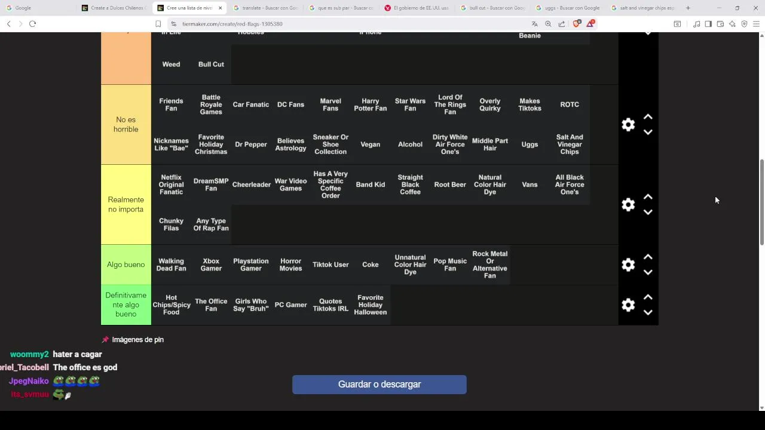Select 'Salt And Vinegar Chips' tile
Image resolution: width=765 pixels, height=430 pixels.
tap(570, 145)
